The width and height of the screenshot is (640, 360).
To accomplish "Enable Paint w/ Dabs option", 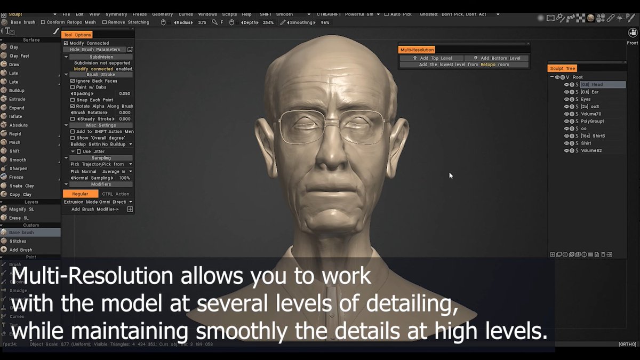I will pyautogui.click(x=73, y=87).
